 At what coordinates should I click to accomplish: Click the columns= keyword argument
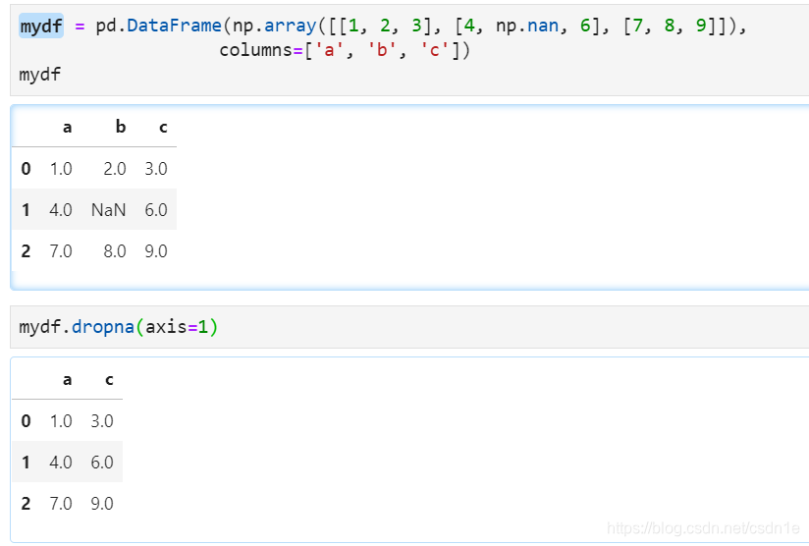(261, 50)
